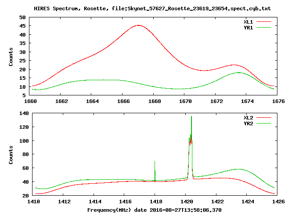Click the 120 y-axis tick label
Image resolution: width=285 pixels, height=214 pixels.
coord(24,127)
